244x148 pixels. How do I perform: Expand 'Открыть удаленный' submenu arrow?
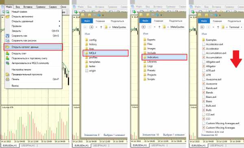pos(59,21)
